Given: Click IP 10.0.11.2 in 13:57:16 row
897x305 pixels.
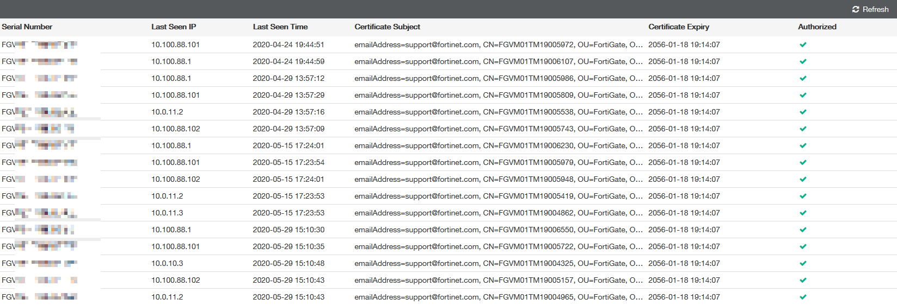Looking at the screenshot, I should 167,112.
